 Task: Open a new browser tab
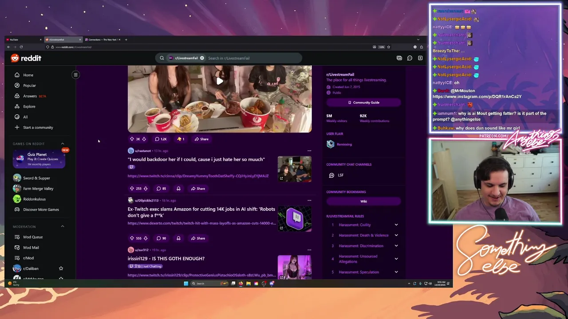(x=126, y=39)
